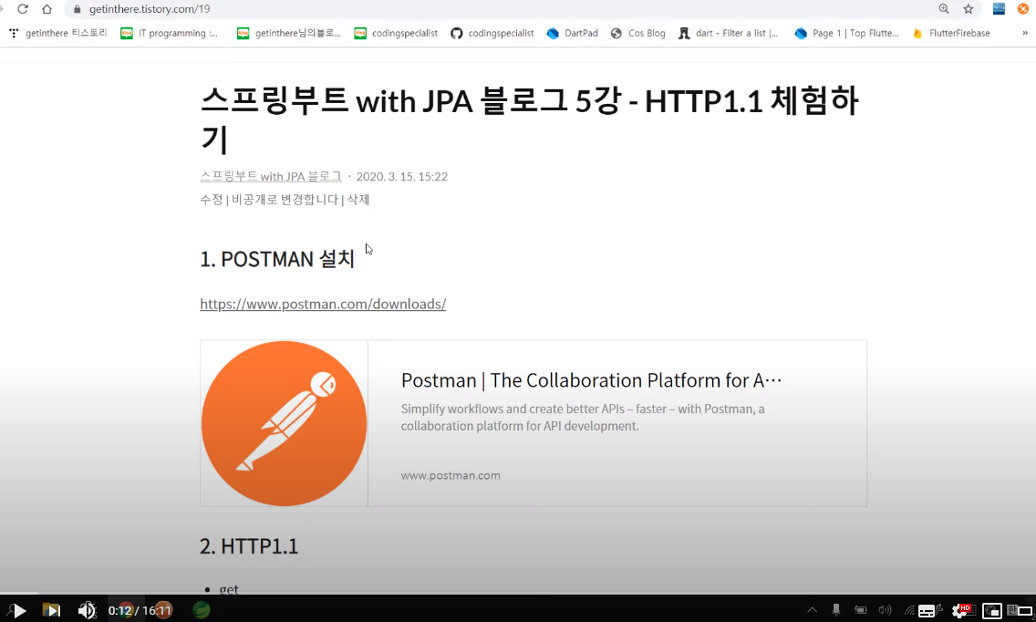Open the DartPad bookmark
This screenshot has width=1036, height=622.
point(572,33)
